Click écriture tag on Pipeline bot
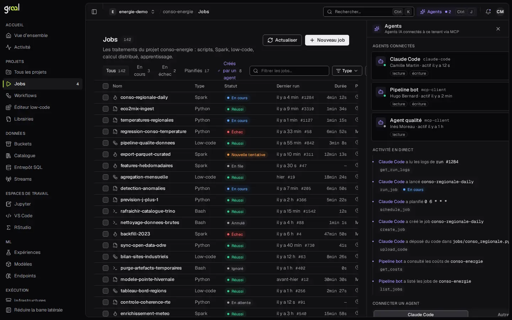Viewport: 512px width, 320px height. 419,104
